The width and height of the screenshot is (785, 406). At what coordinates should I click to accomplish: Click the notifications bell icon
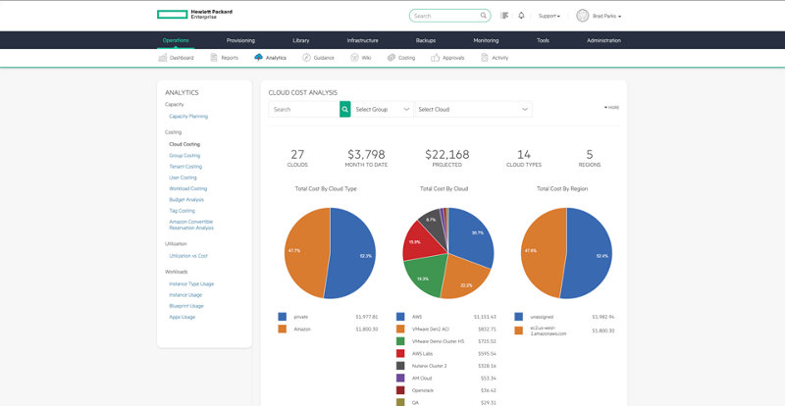pos(521,16)
